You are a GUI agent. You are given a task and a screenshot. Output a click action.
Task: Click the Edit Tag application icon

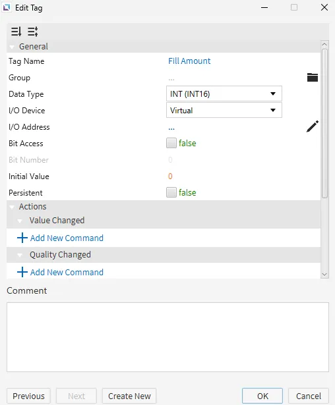pos(6,7)
